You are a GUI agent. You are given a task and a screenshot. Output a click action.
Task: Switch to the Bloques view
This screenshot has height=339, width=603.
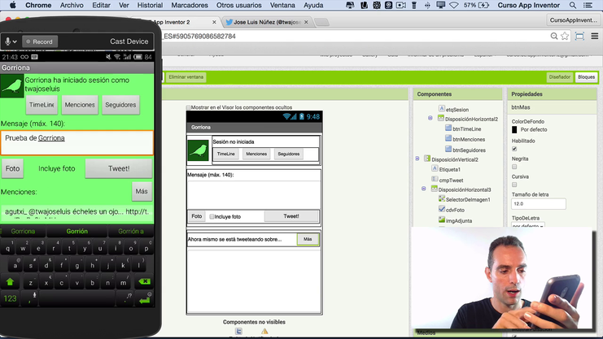point(586,77)
